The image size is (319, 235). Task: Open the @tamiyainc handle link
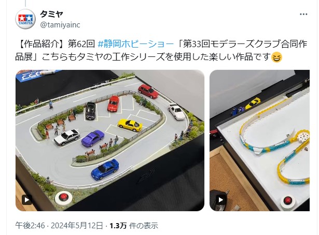click(x=60, y=25)
